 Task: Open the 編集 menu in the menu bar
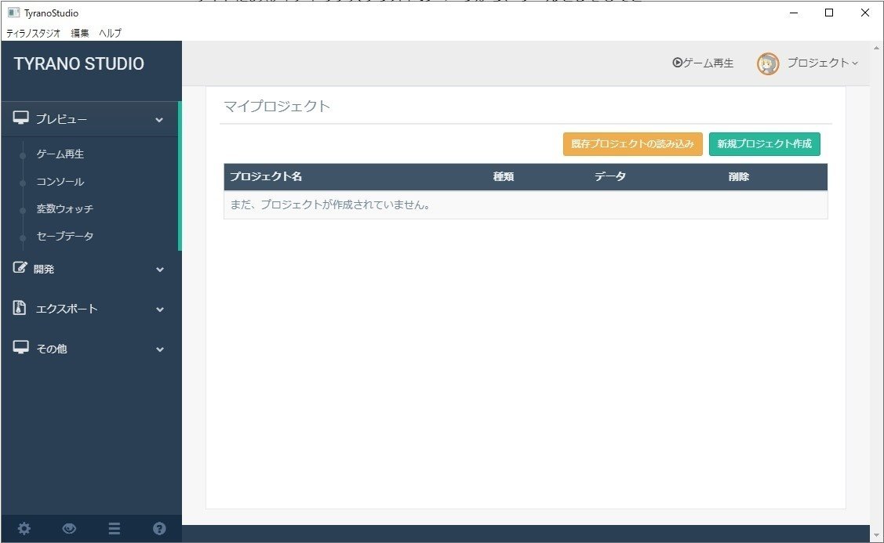(78, 33)
